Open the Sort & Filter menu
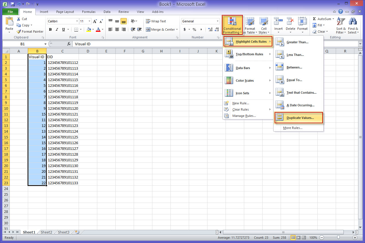Viewport: 365px width, 243px height. click(x=341, y=25)
